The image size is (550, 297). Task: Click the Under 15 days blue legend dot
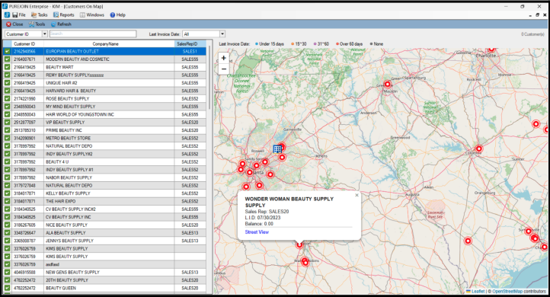tap(257, 44)
